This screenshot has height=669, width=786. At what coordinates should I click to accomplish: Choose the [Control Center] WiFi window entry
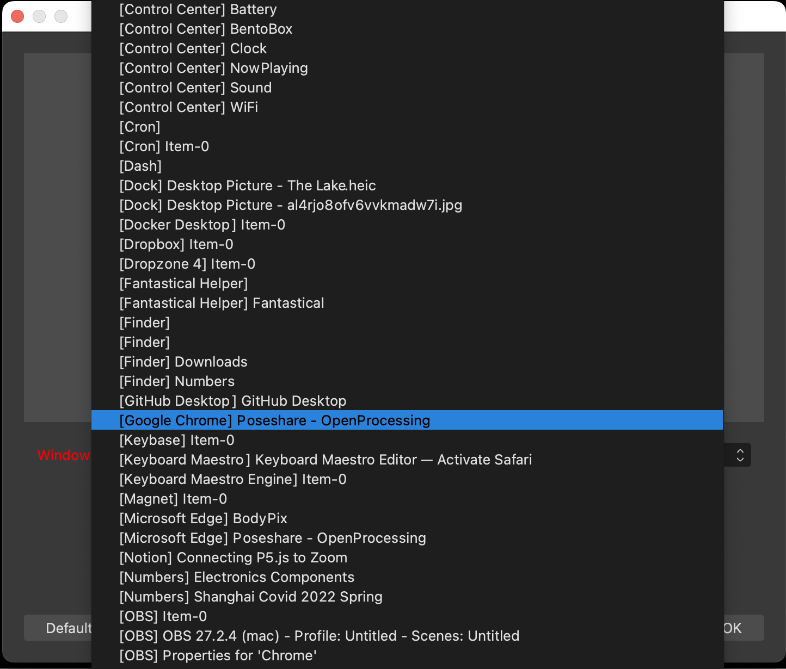tap(188, 107)
